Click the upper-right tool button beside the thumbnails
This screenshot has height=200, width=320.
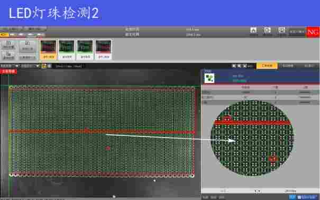[x=28, y=46]
